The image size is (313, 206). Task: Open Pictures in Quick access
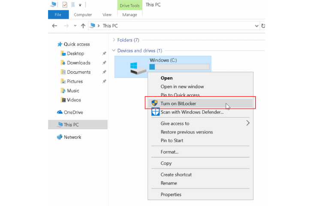point(75,81)
